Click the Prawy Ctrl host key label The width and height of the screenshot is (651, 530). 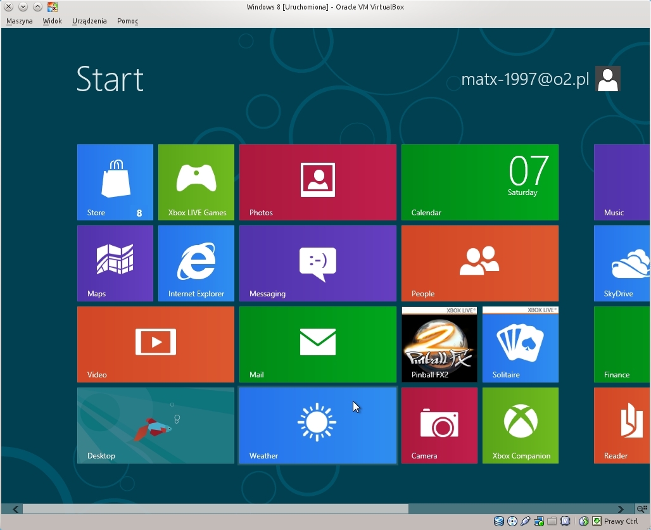tap(621, 521)
